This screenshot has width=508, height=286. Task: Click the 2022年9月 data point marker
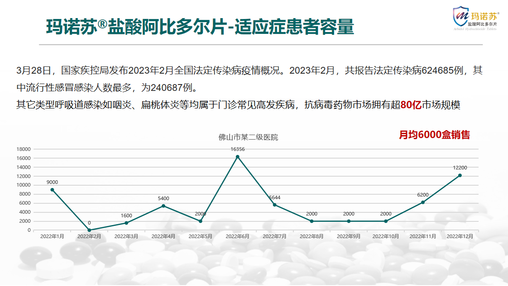coord(349,221)
